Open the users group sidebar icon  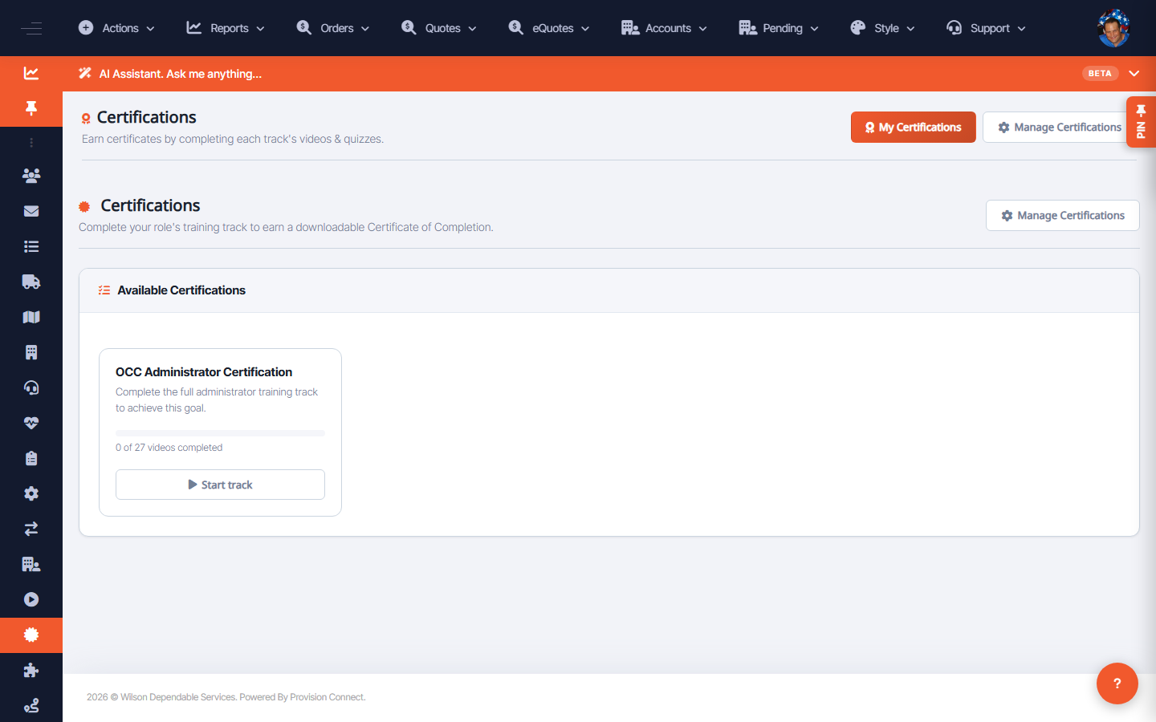[x=31, y=176]
